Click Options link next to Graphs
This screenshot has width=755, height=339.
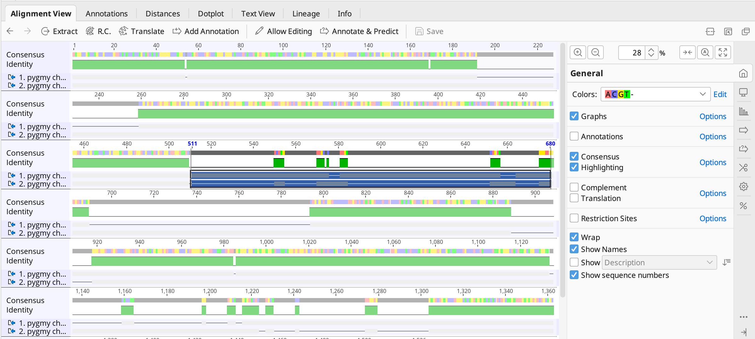tap(712, 116)
